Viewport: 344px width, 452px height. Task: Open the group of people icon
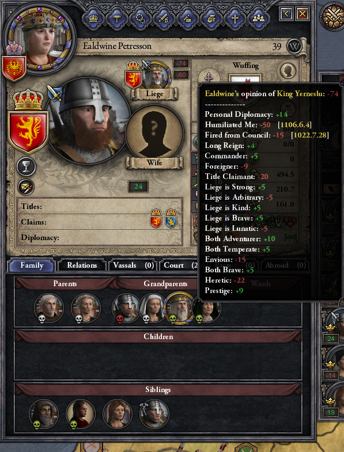pos(259,19)
